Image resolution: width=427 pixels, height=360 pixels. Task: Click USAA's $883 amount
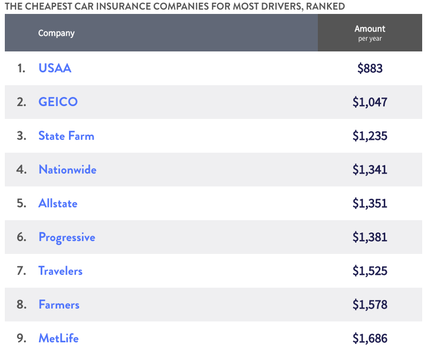[370, 69]
